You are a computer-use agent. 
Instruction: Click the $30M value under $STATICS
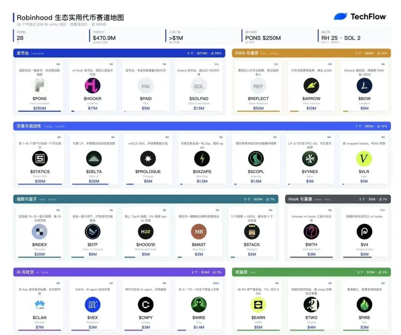pos(40,181)
